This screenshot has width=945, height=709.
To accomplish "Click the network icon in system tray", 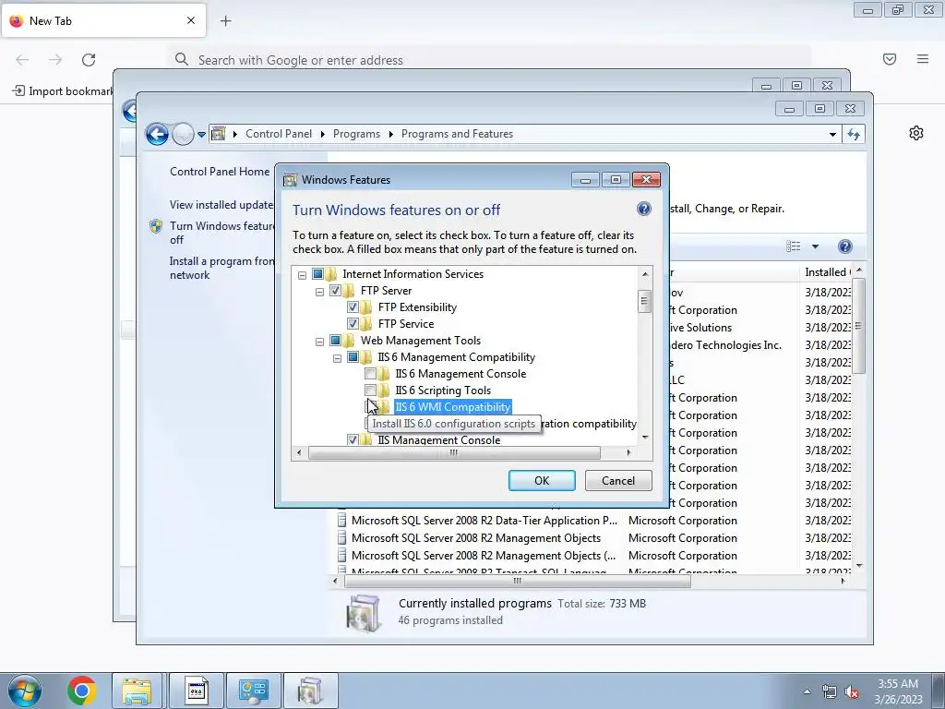I will tap(830, 691).
